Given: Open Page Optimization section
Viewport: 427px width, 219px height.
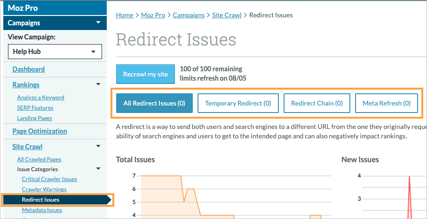Looking at the screenshot, I should click(40, 131).
